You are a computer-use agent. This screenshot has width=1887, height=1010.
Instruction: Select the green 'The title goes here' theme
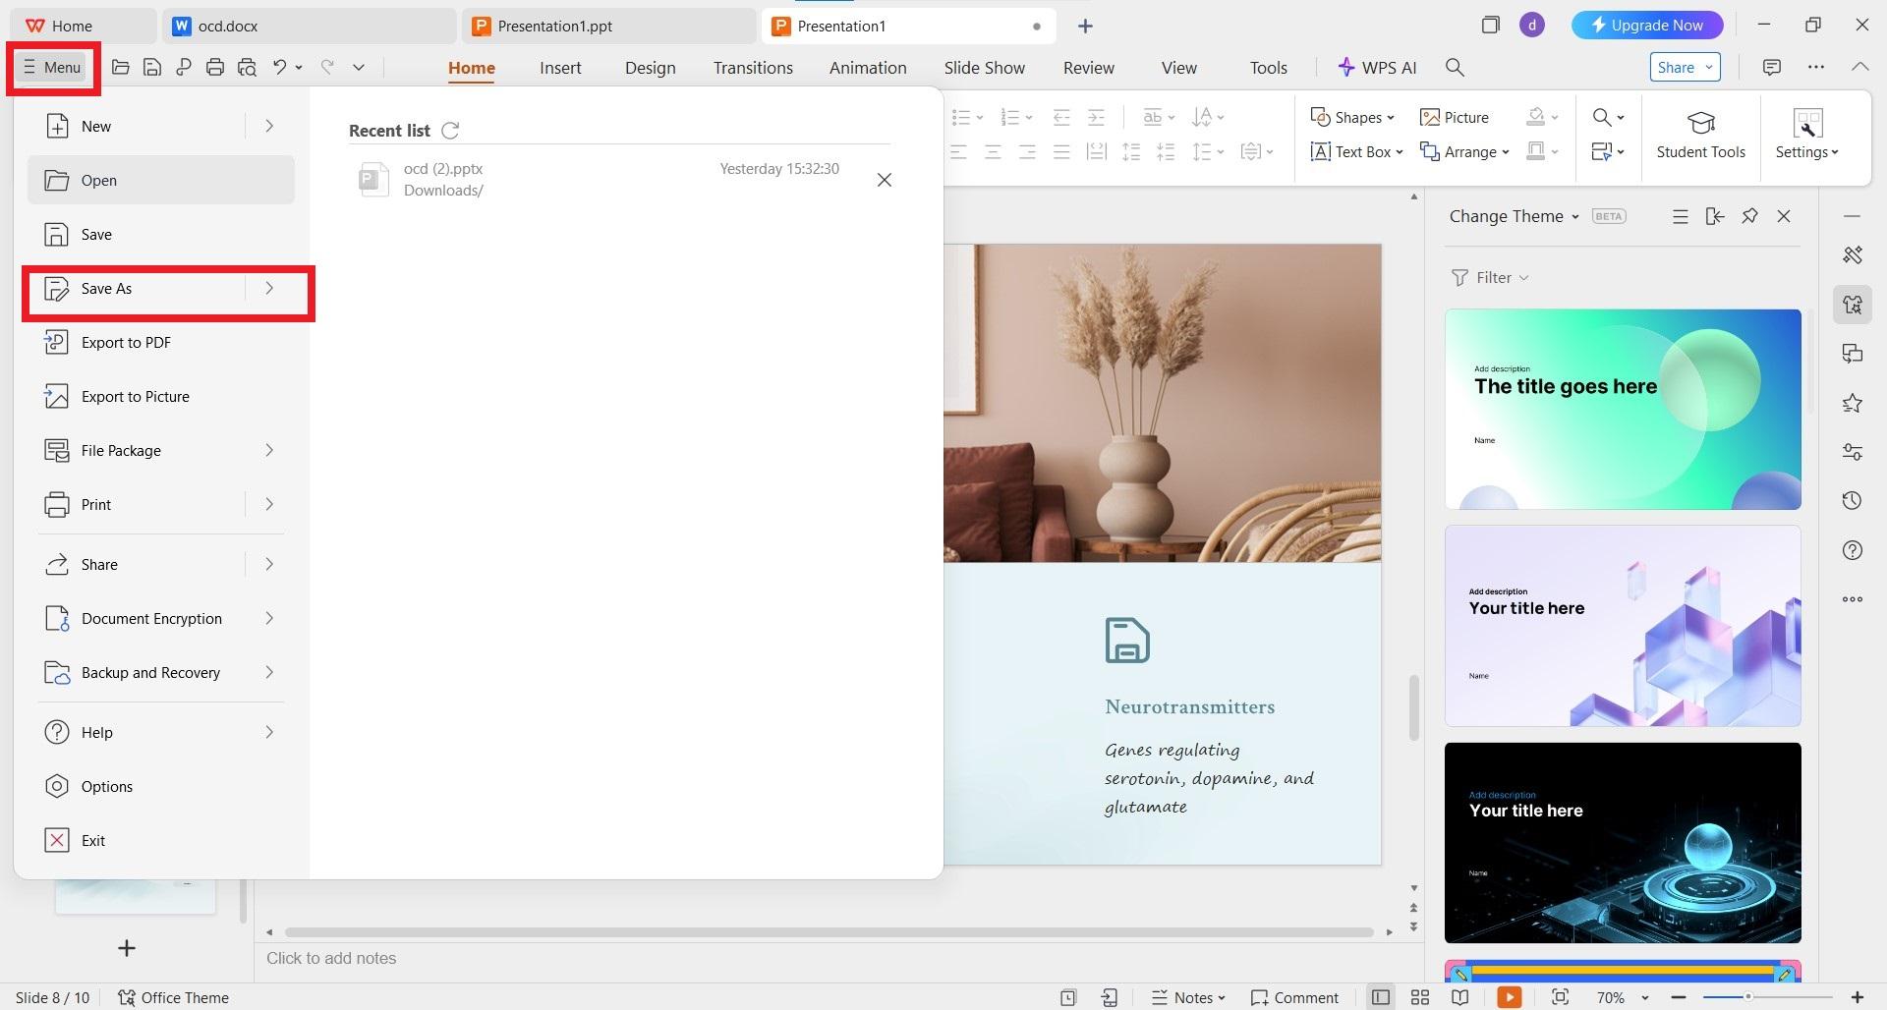(x=1623, y=410)
